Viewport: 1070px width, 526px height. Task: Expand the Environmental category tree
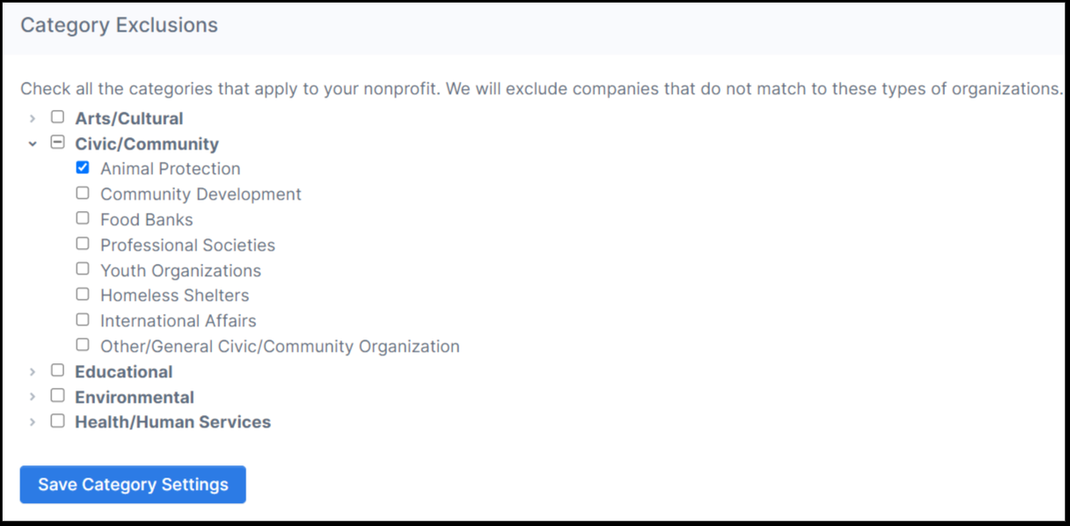(x=33, y=395)
